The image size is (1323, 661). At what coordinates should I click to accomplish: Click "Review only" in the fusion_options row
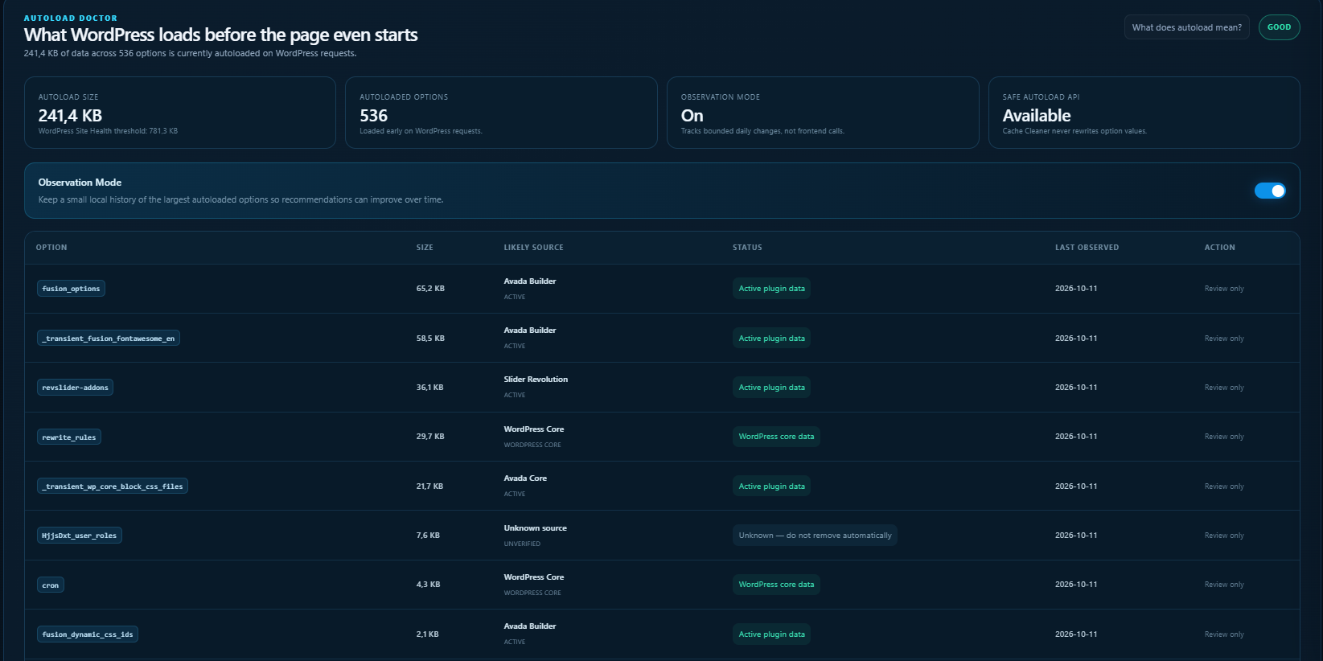(x=1224, y=289)
